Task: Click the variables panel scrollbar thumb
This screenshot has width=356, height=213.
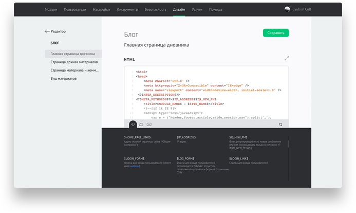Action: point(288,144)
